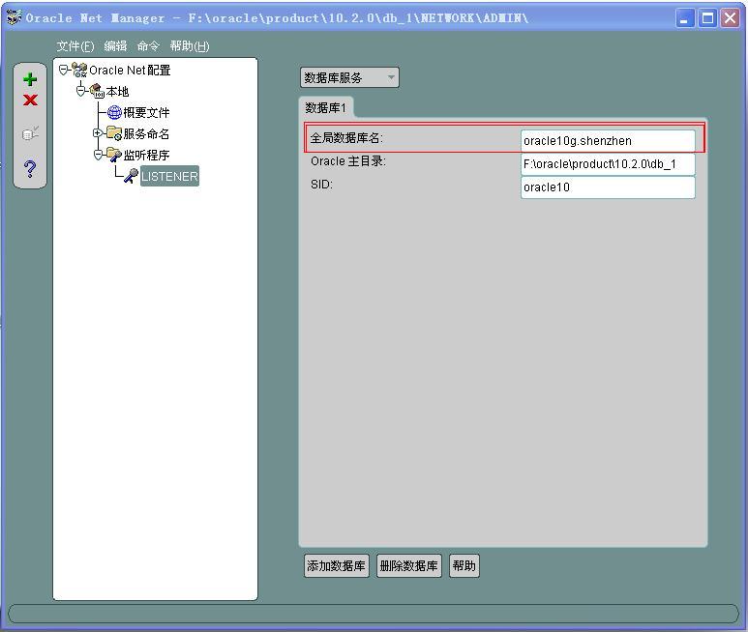Click the 添加数据库 button

click(337, 565)
